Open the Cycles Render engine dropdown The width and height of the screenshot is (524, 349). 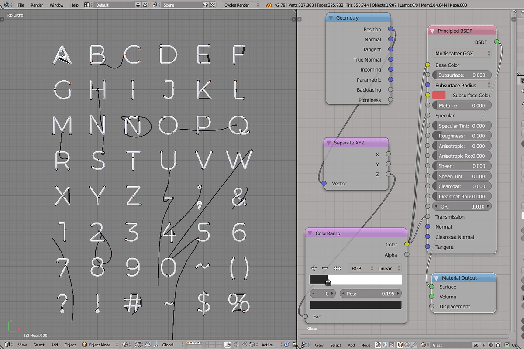click(241, 5)
